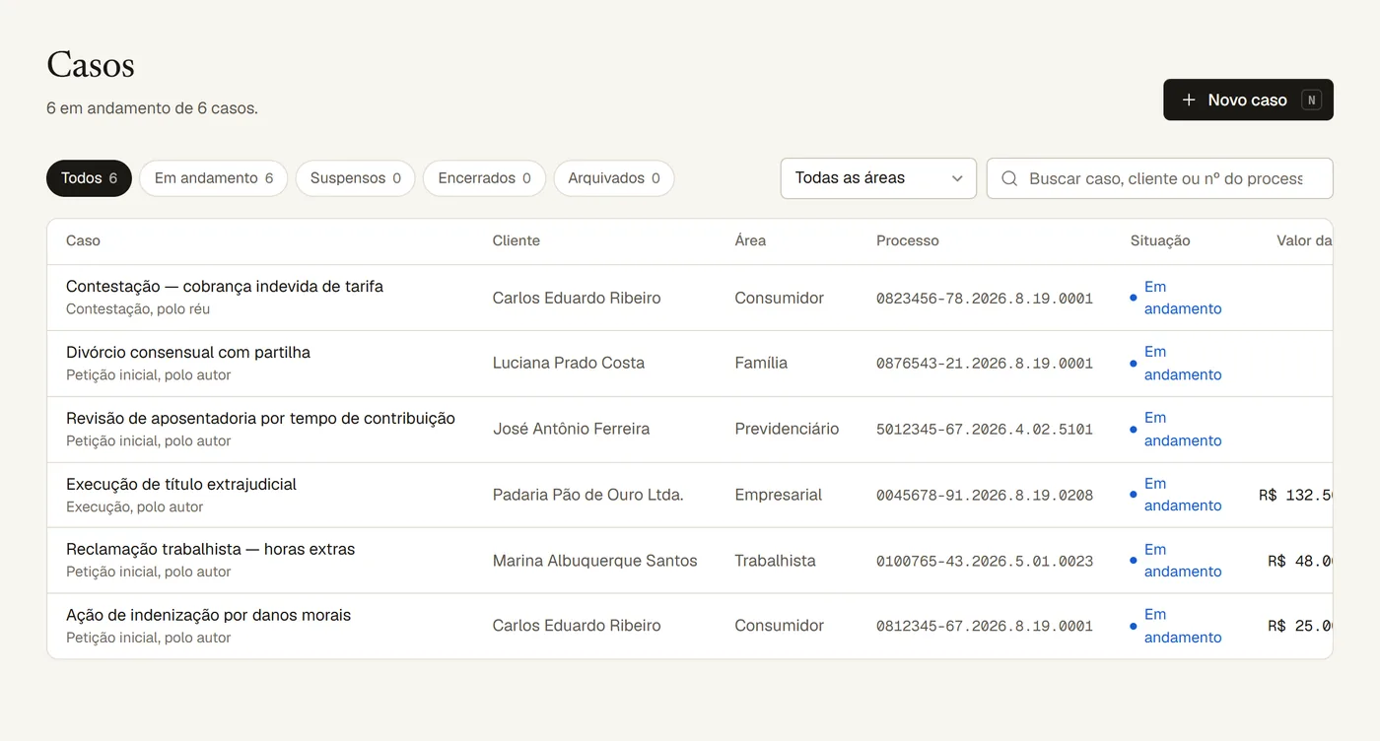Screen dimensions: 1380x741
Task: Click the Casos page heading
Action: [91, 64]
